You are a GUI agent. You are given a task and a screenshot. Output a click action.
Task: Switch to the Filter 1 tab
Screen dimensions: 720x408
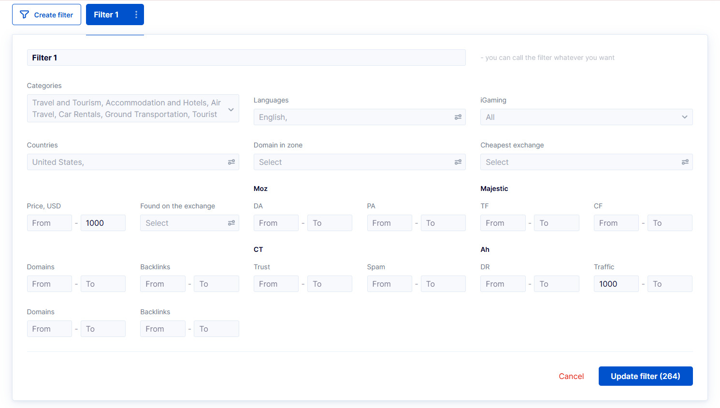point(106,15)
